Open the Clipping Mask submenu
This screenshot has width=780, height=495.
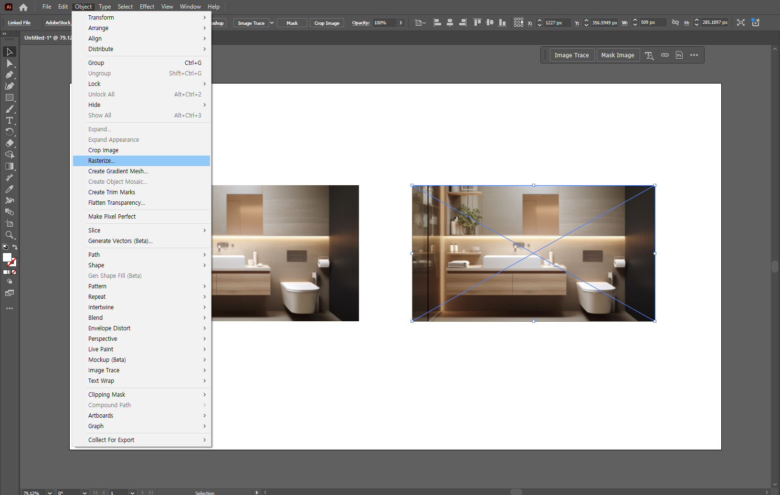click(x=142, y=395)
